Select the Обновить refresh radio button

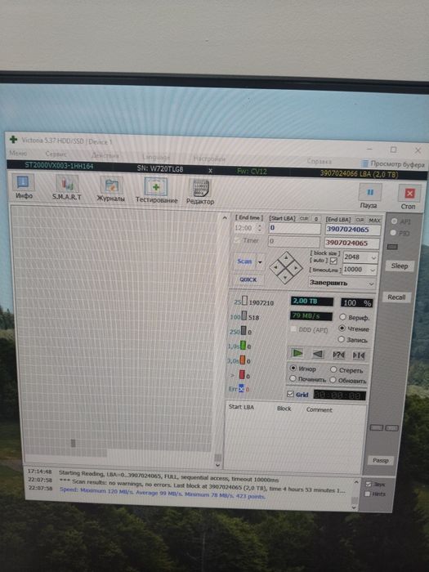click(333, 380)
